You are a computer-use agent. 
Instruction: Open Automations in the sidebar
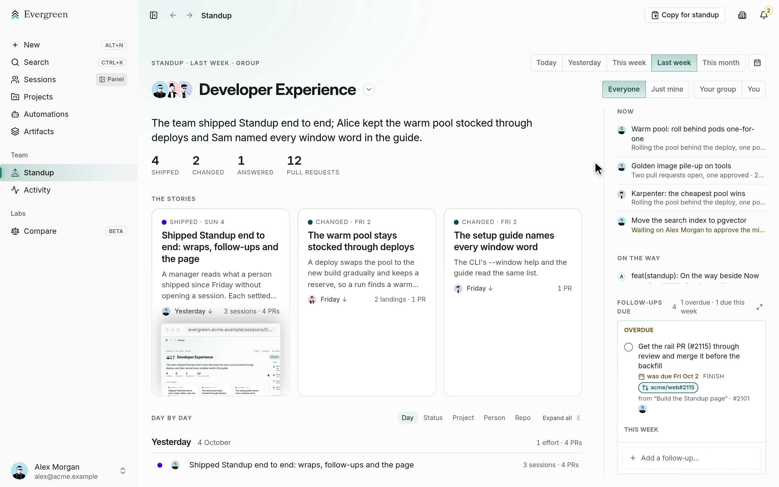(69, 114)
